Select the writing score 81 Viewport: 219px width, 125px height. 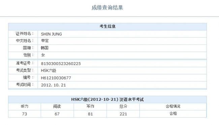pyautogui.click(x=90, y=114)
